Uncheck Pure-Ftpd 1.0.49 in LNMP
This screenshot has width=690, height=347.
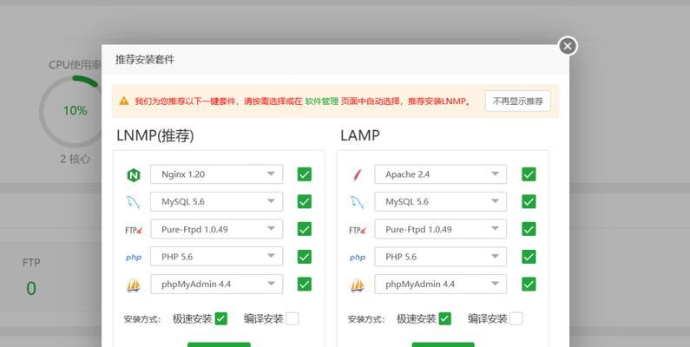point(304,229)
